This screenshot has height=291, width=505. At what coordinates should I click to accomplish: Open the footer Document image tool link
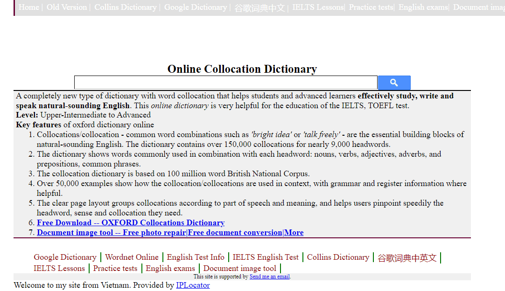(x=240, y=268)
